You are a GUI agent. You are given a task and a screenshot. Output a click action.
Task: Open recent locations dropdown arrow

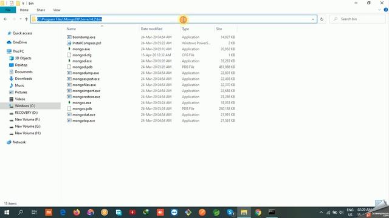pos(20,19)
